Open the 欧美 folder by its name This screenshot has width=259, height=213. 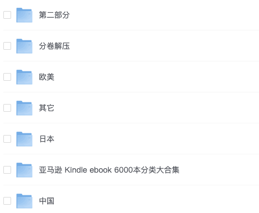47,77
